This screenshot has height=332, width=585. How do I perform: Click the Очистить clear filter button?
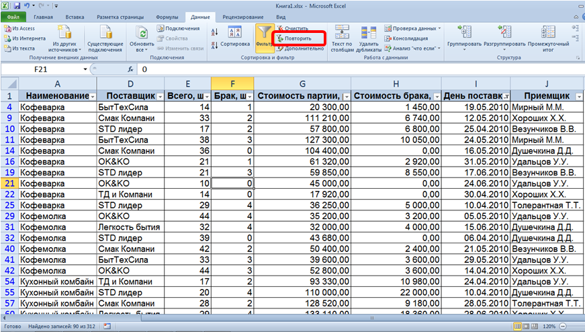click(296, 29)
